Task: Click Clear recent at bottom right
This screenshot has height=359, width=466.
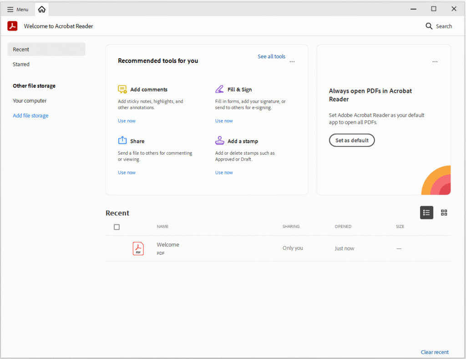Action: click(435, 352)
